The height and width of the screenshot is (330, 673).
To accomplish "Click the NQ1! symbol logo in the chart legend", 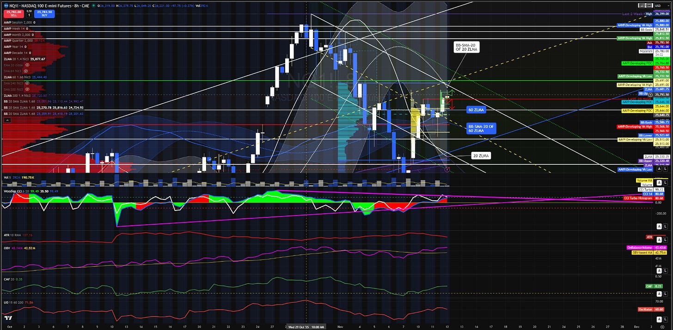I will (x=6, y=5).
